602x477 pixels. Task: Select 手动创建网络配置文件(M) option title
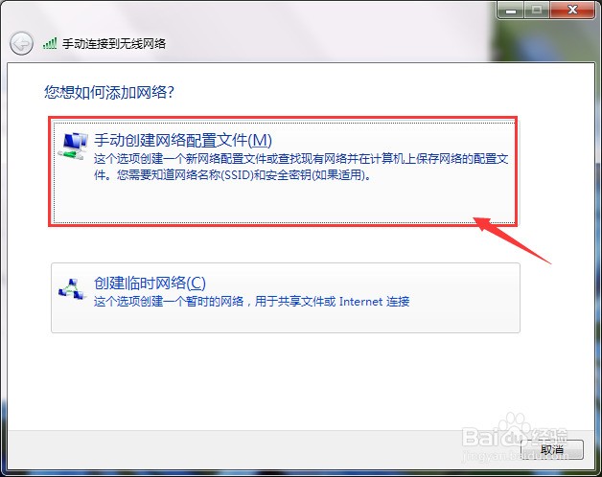183,140
